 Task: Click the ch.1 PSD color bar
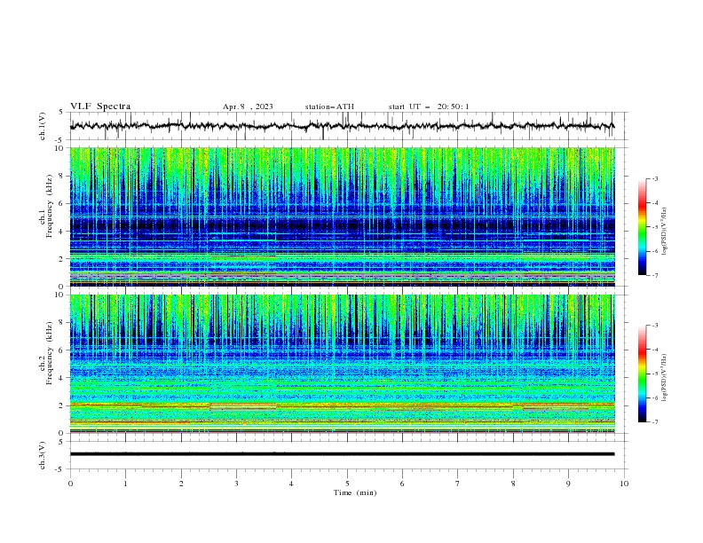point(642,226)
